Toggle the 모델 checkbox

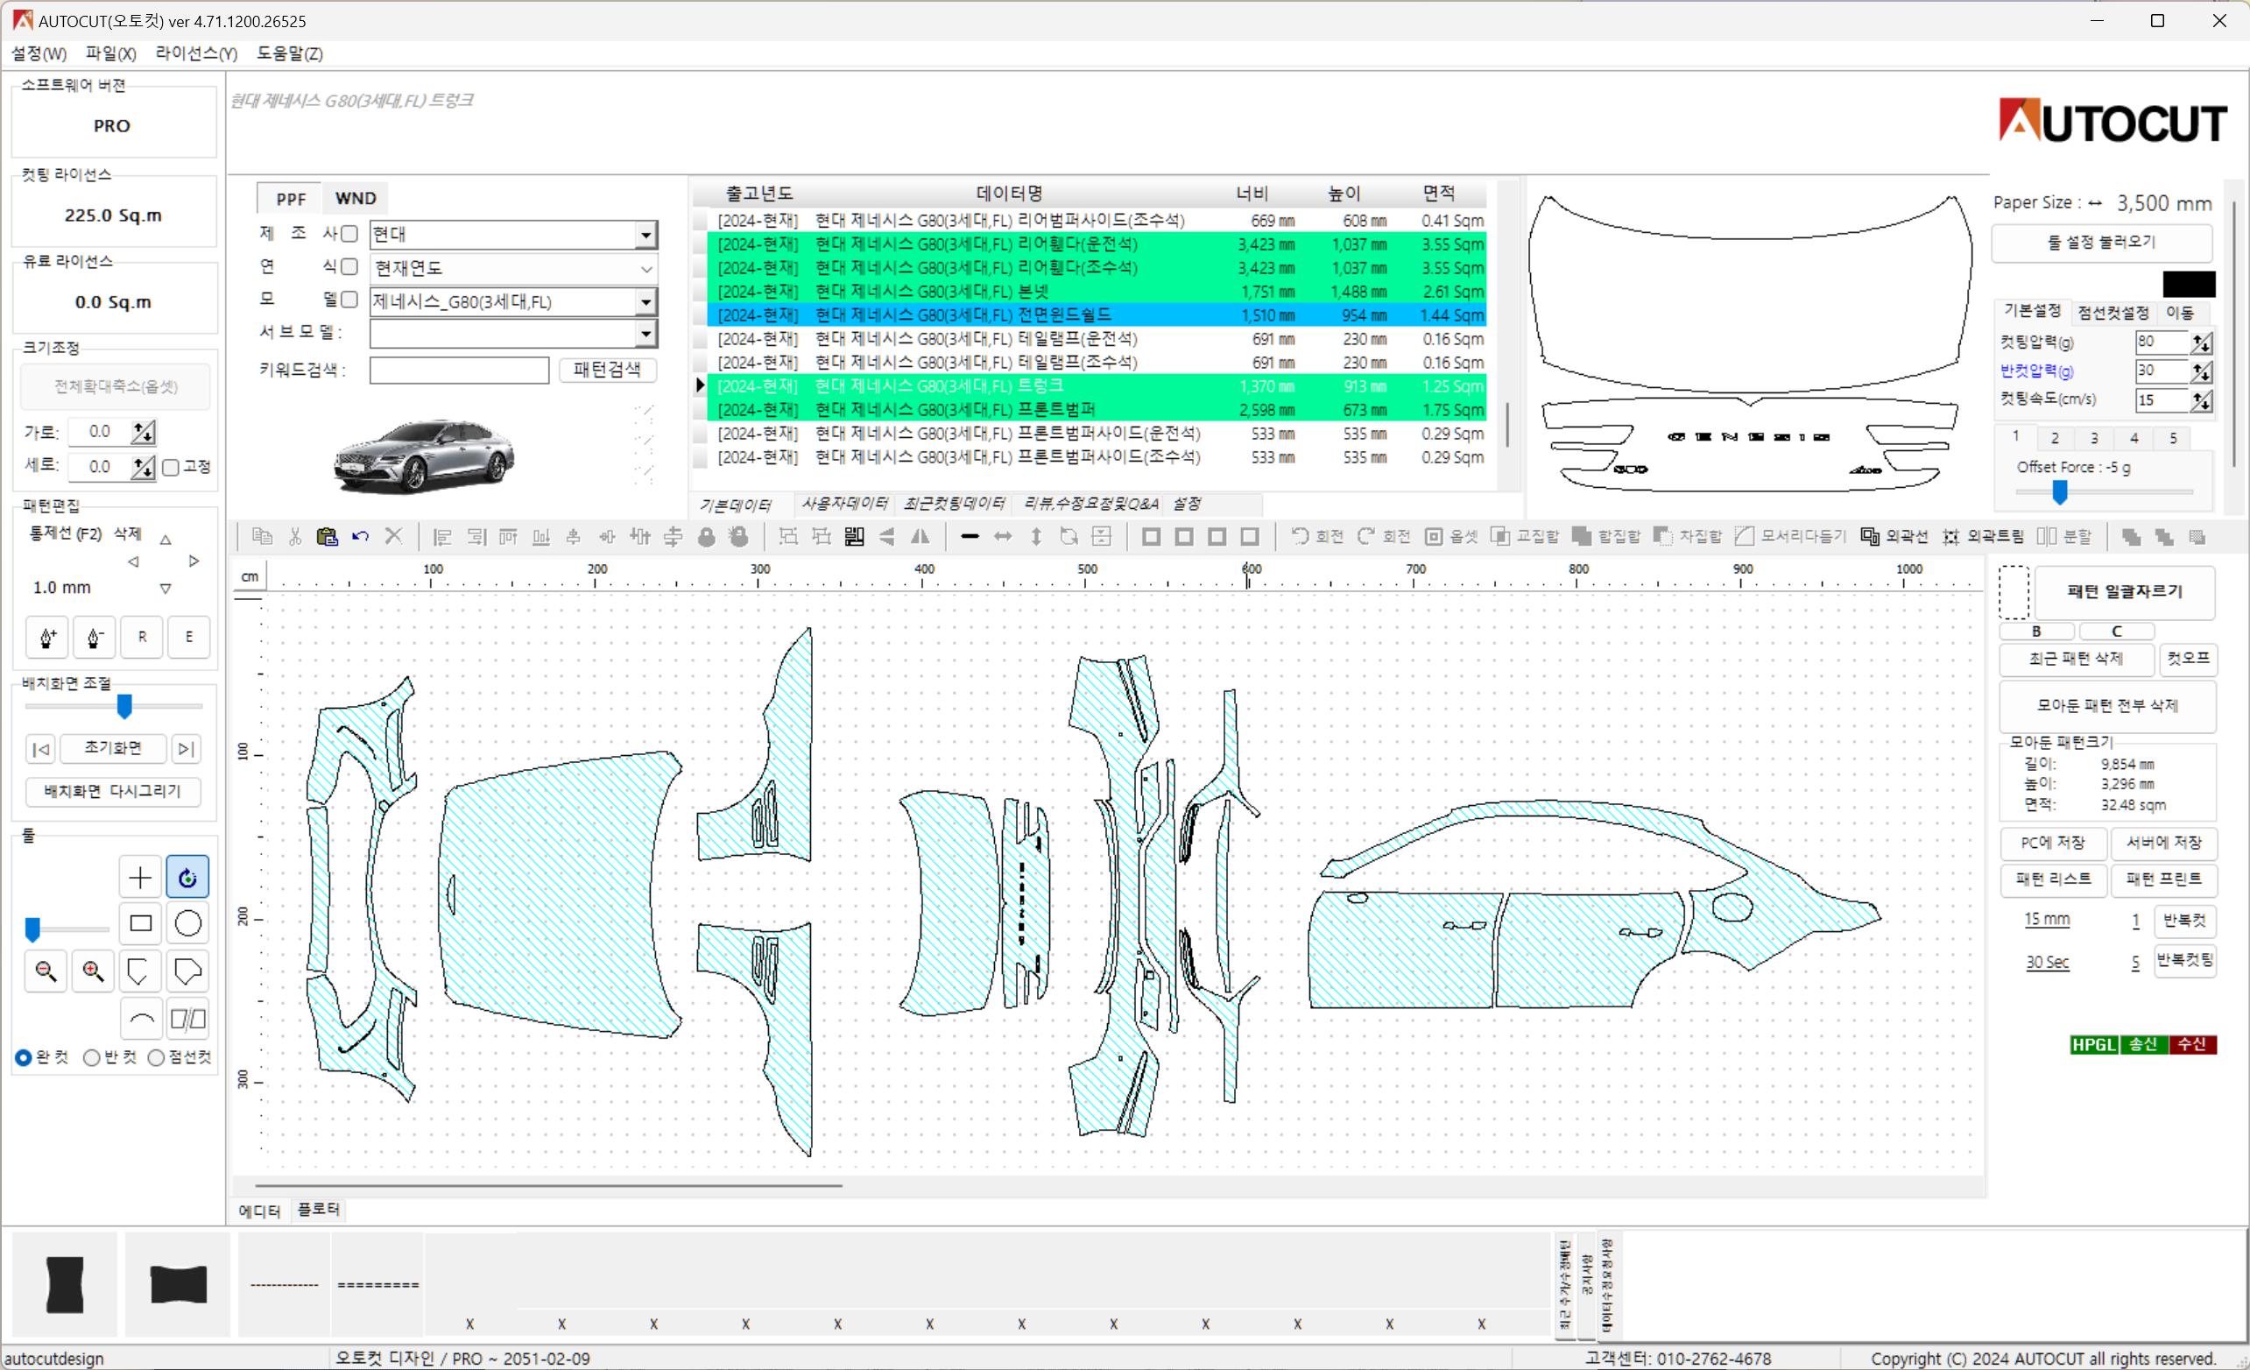coord(349,300)
